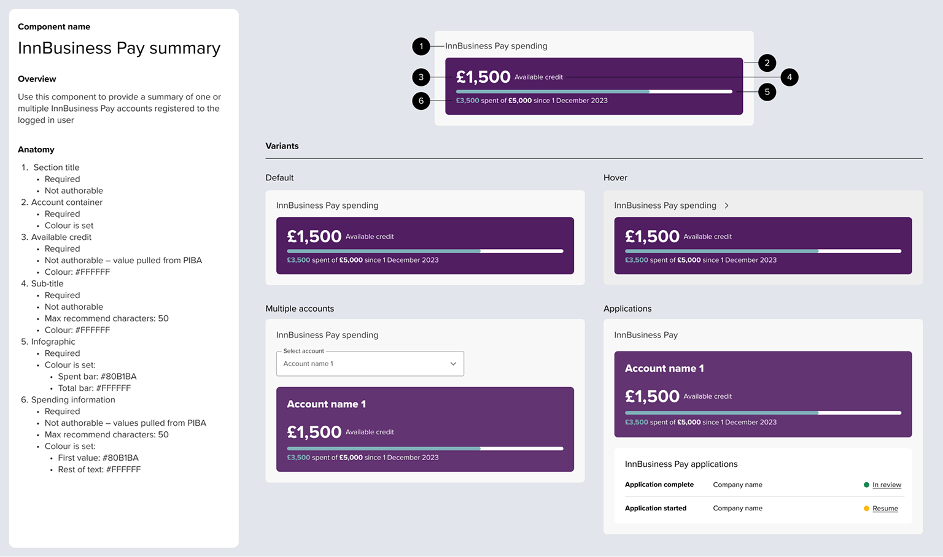Click anatomy marker number 1
943x557 pixels.
tap(421, 46)
